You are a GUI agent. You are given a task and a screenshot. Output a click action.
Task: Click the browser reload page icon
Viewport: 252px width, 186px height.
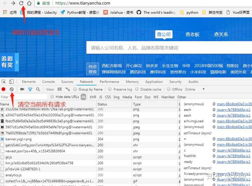tap(21, 3)
